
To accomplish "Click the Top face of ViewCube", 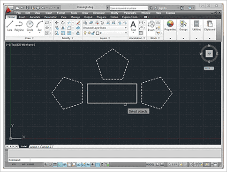I will [x=209, y=54].
